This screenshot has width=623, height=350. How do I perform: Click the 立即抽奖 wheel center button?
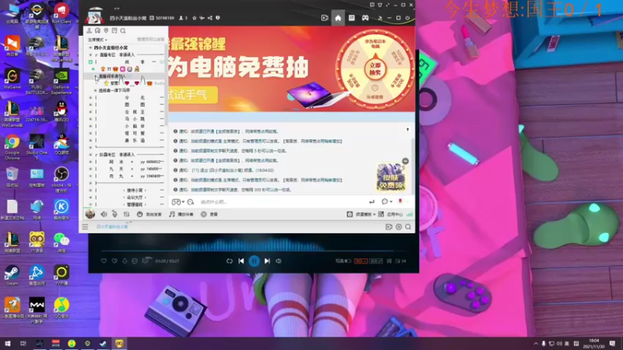375,68
